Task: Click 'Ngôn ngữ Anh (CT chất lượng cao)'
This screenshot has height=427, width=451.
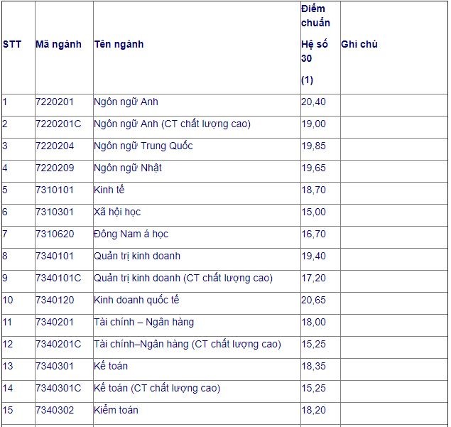Action: [x=173, y=124]
